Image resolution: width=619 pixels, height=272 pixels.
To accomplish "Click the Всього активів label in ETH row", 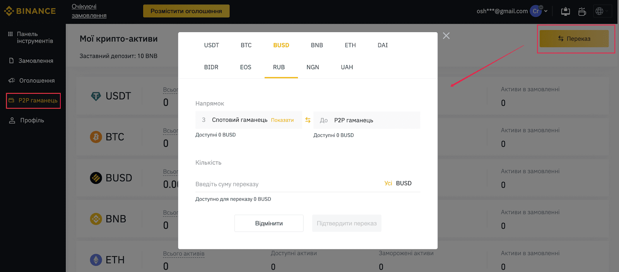I will [x=184, y=254].
